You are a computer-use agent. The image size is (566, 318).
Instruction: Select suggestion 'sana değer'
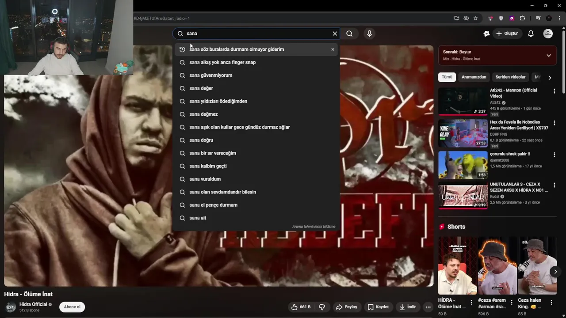[256, 88]
